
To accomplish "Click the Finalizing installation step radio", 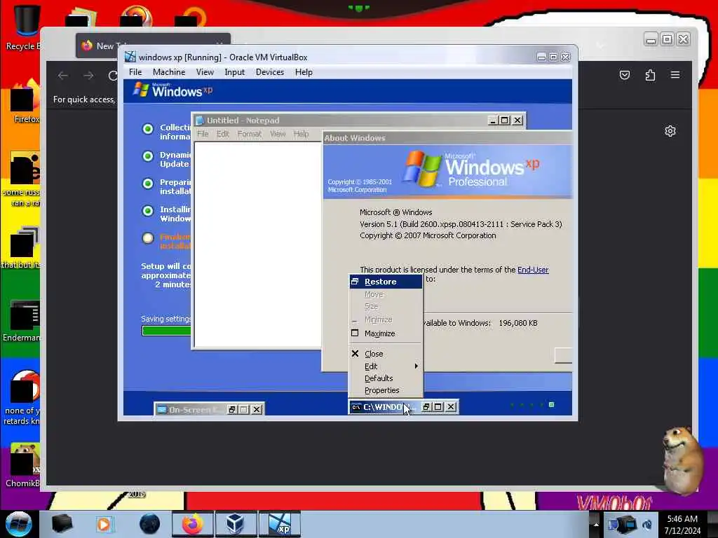I will point(147,238).
